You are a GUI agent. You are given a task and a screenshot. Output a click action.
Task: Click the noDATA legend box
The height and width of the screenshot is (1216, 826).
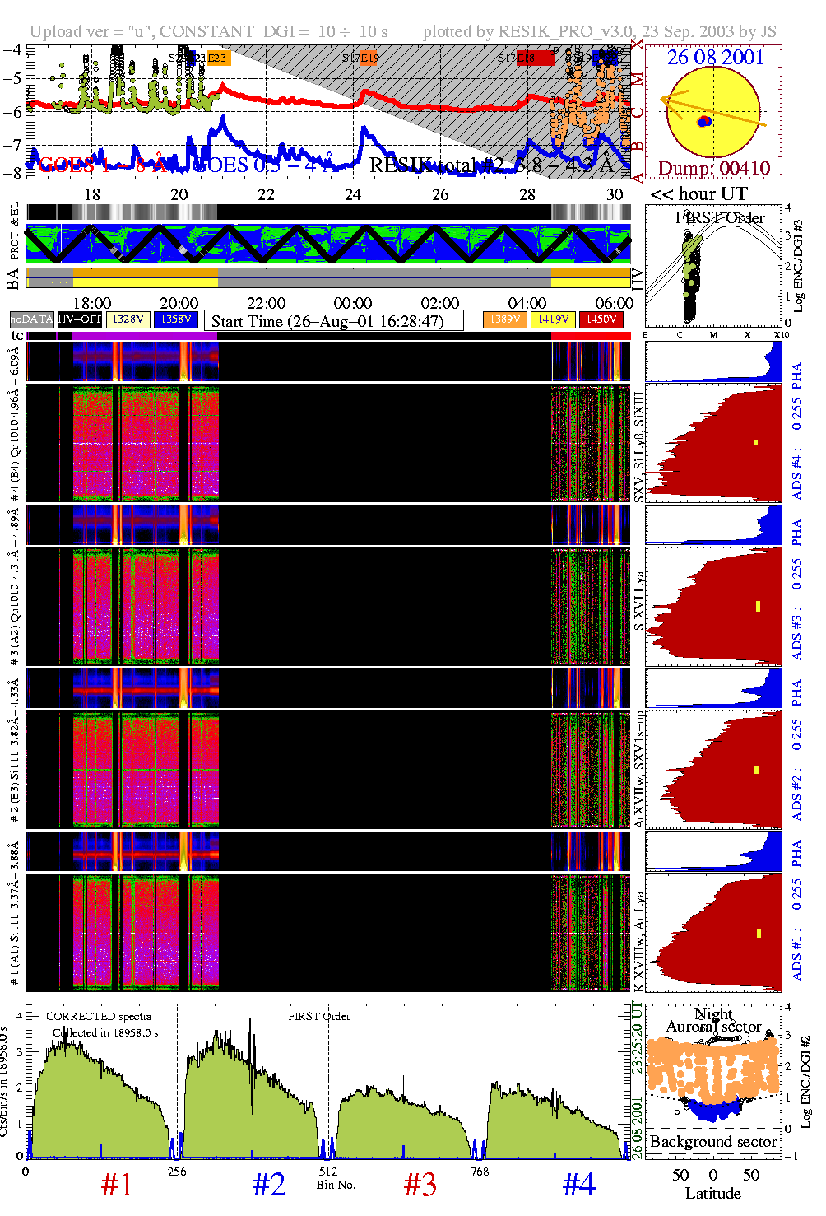pyautogui.click(x=32, y=319)
